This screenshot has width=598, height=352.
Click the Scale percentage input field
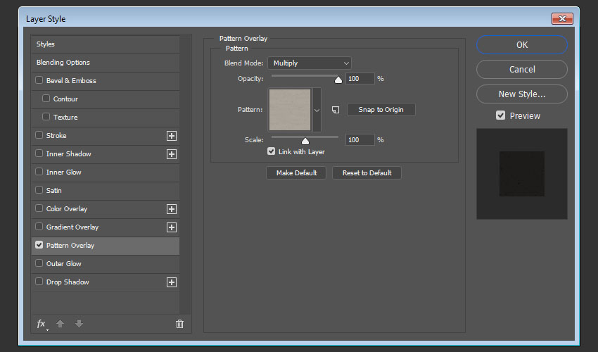360,140
